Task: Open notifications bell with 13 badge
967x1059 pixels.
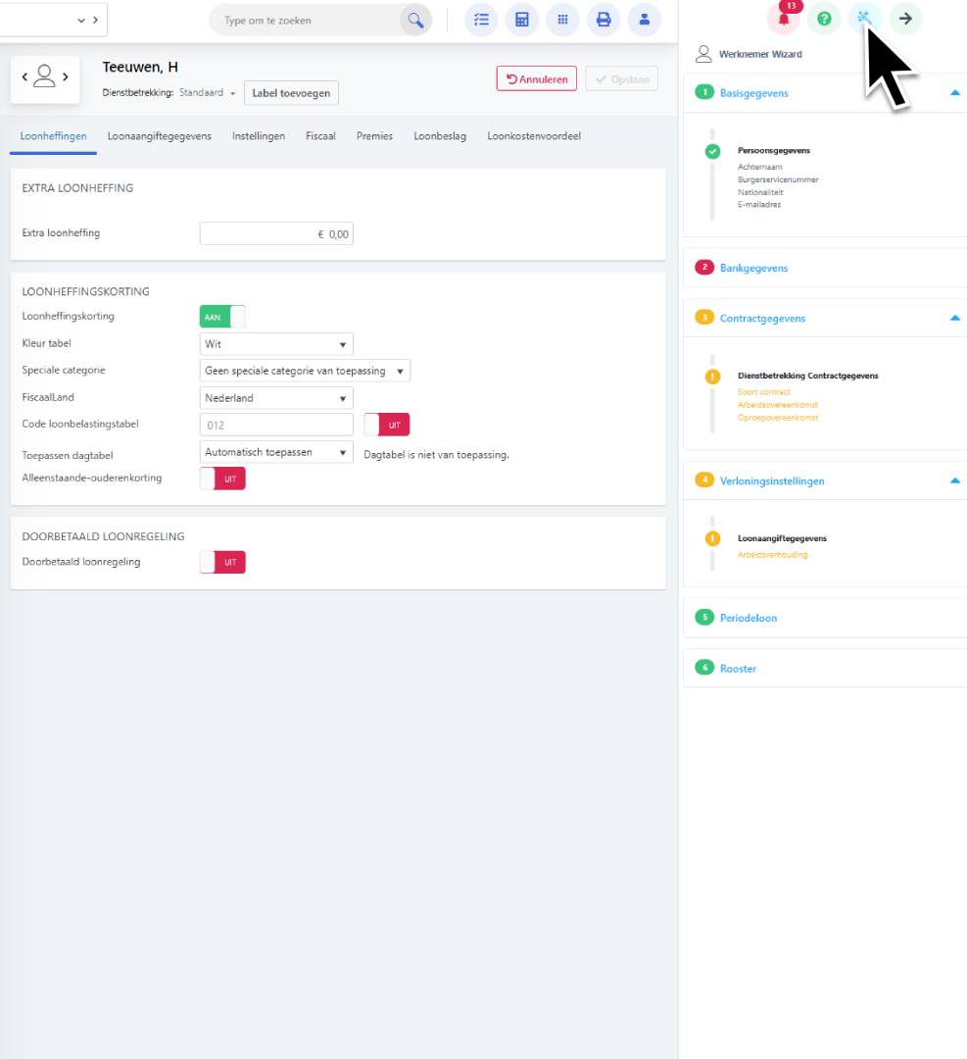Action: pyautogui.click(x=783, y=19)
